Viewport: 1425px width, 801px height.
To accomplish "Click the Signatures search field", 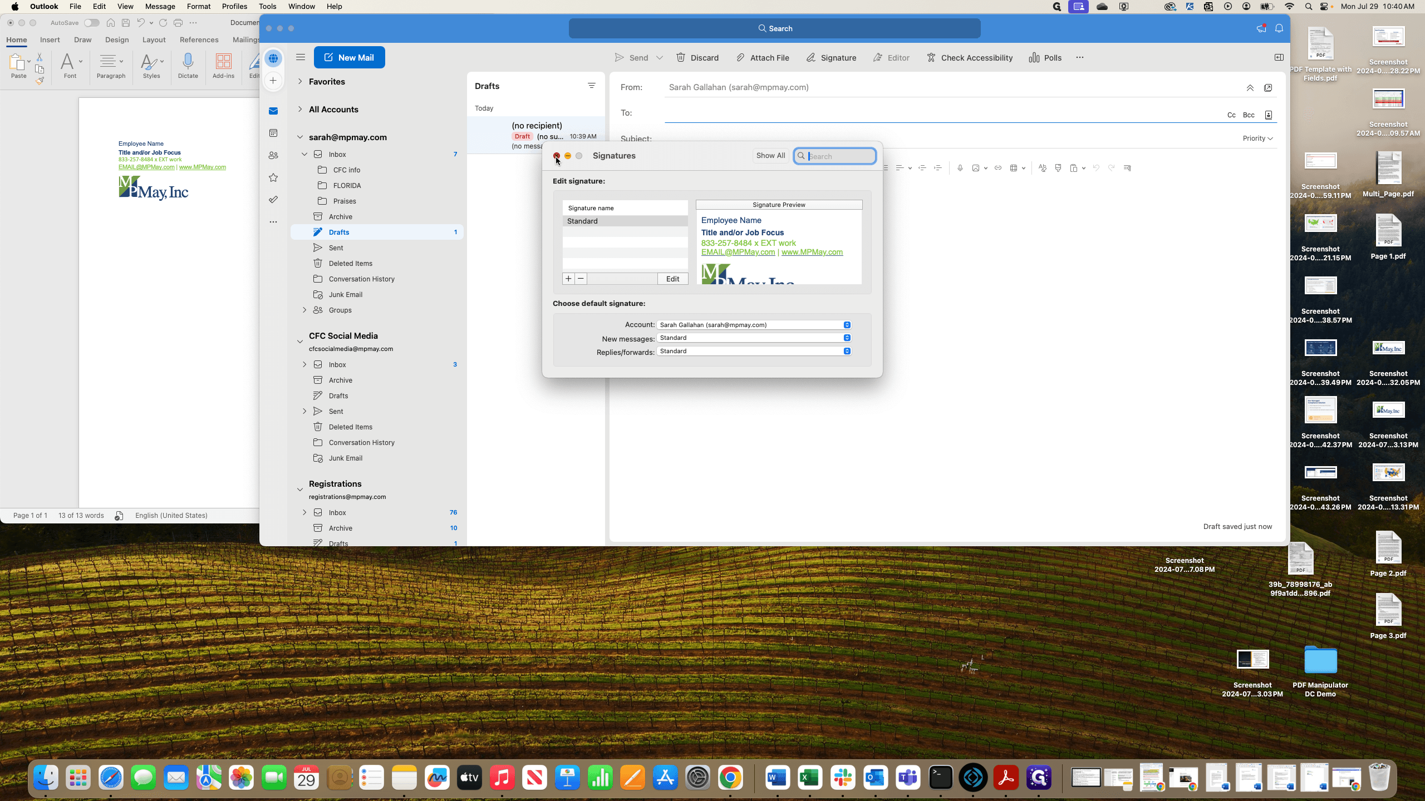I will click(x=835, y=156).
